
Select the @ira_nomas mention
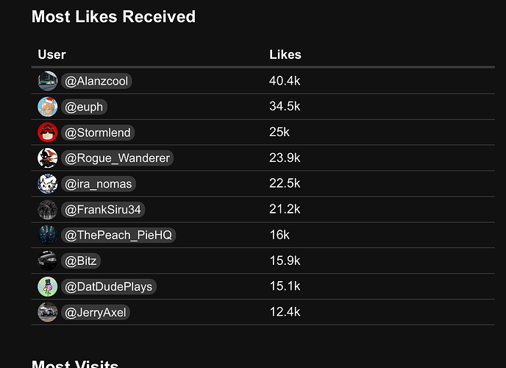[x=99, y=184]
